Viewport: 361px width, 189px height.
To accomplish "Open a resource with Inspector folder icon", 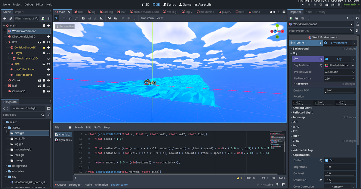I will (297, 18).
